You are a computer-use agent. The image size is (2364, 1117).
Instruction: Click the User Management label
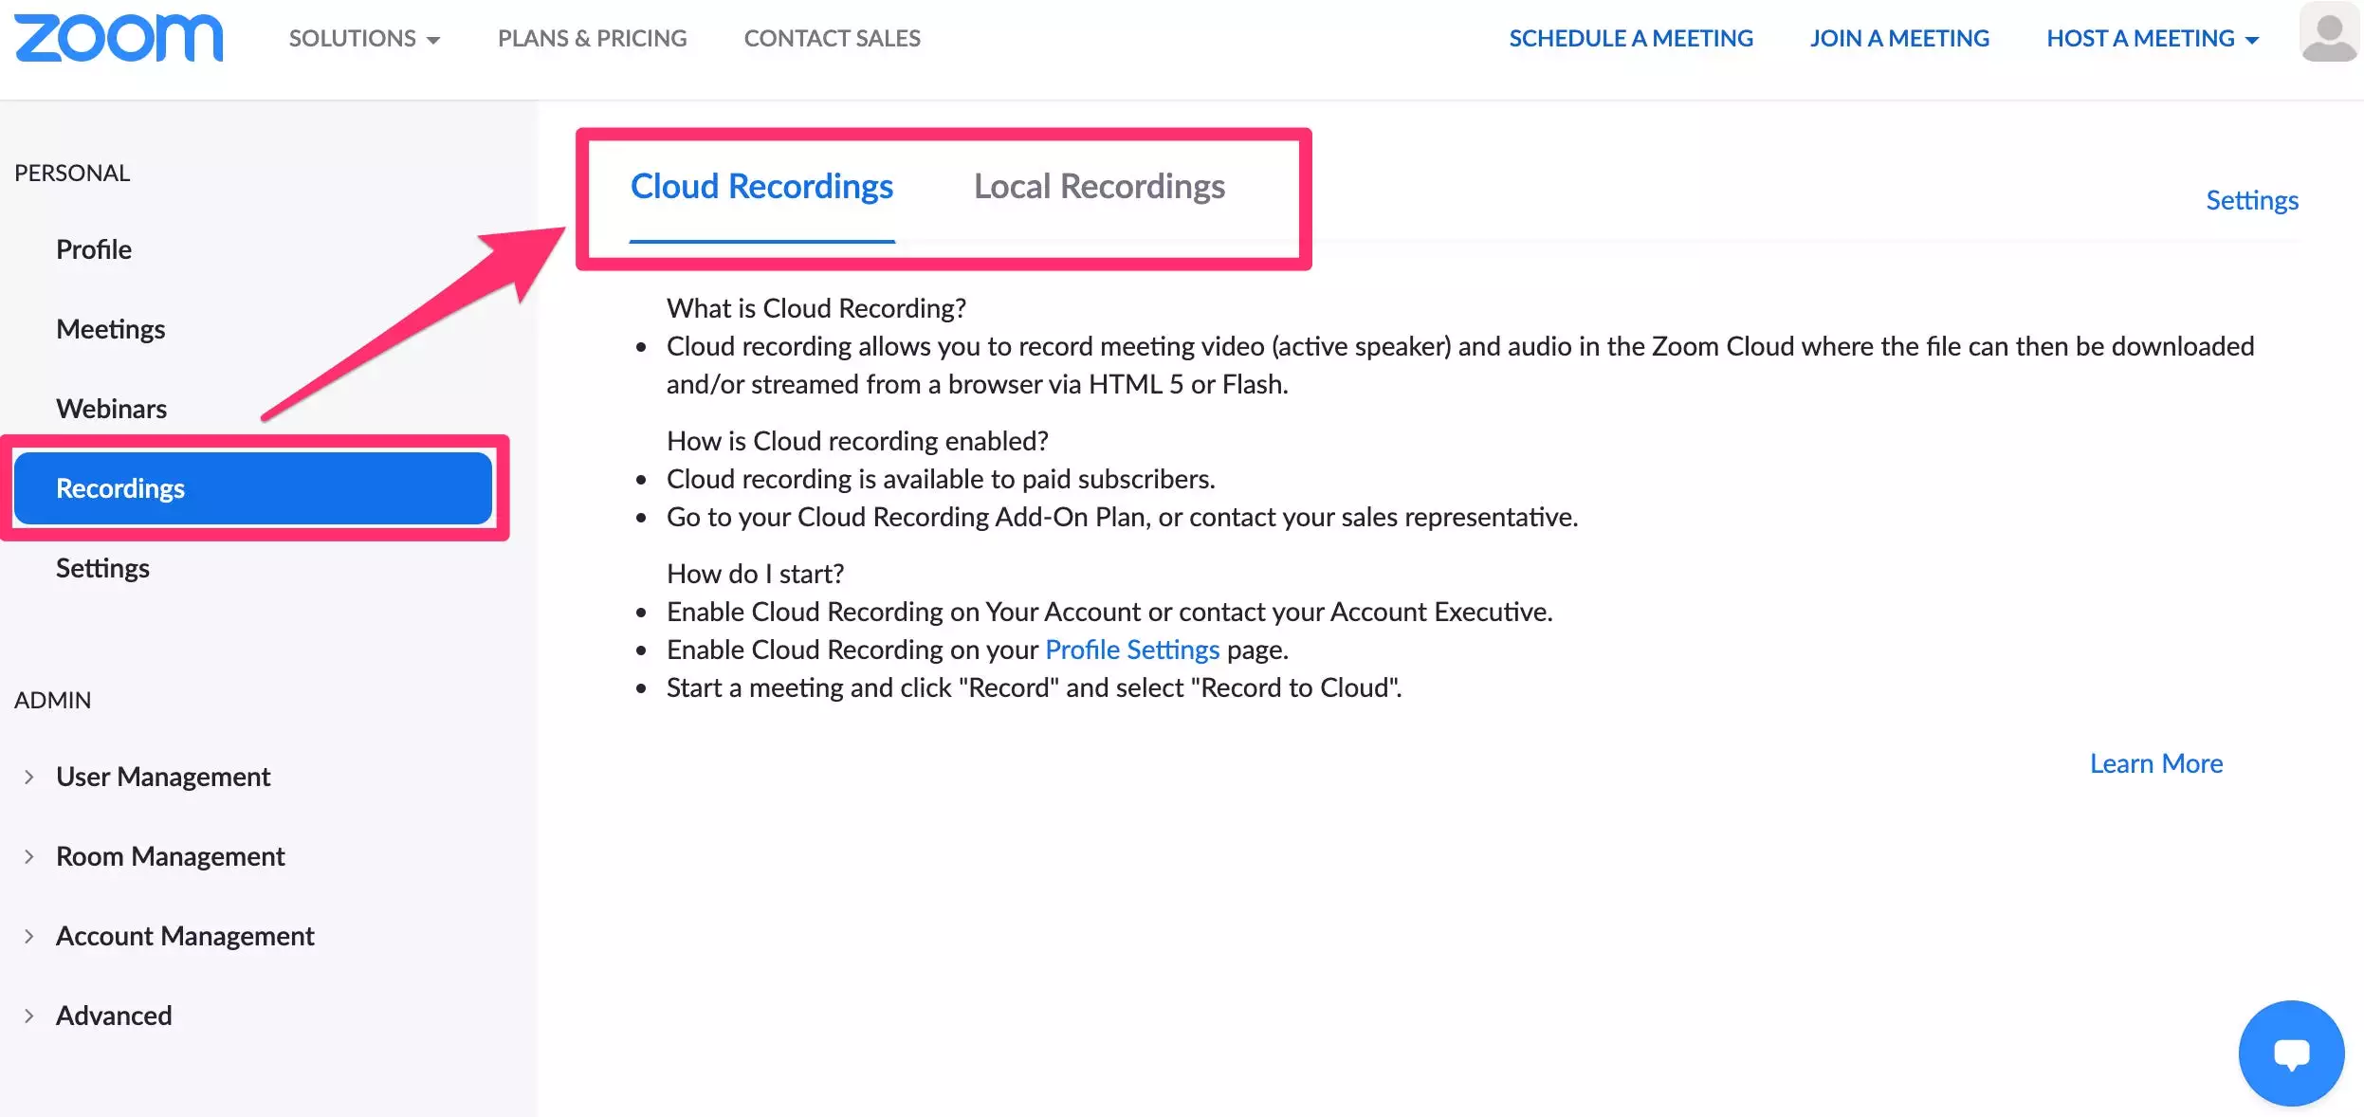[x=163, y=777]
